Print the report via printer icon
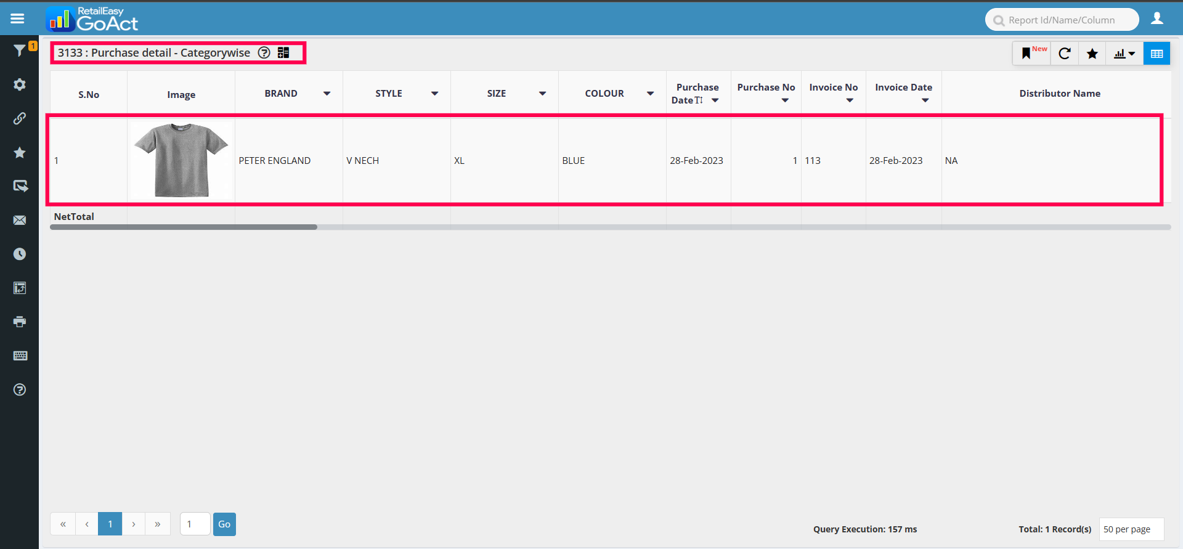Viewport: 1183px width, 549px height. click(x=20, y=322)
